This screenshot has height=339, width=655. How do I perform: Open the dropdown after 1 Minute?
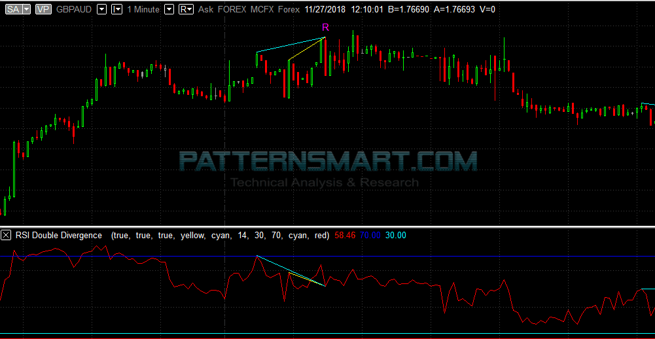pyautogui.click(x=169, y=9)
